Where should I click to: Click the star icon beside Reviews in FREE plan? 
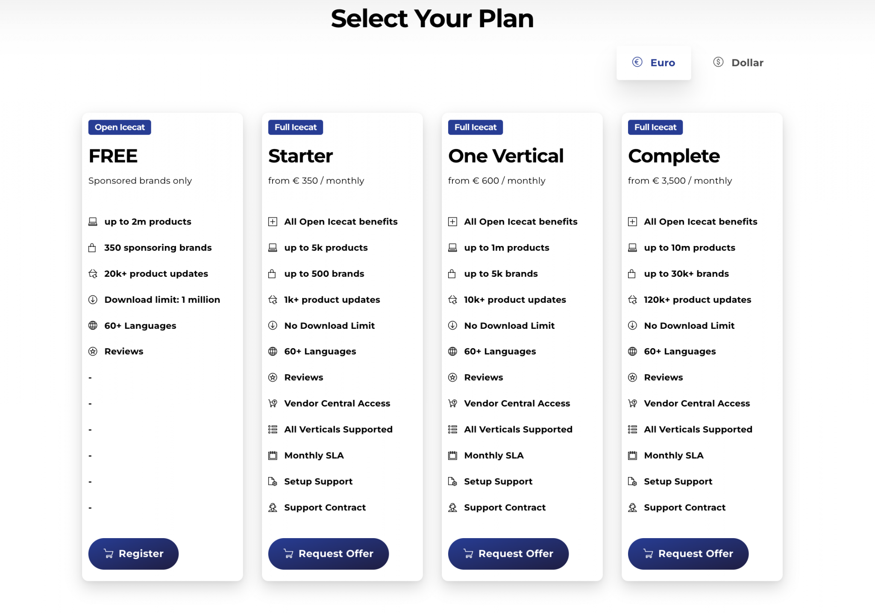[x=93, y=351]
